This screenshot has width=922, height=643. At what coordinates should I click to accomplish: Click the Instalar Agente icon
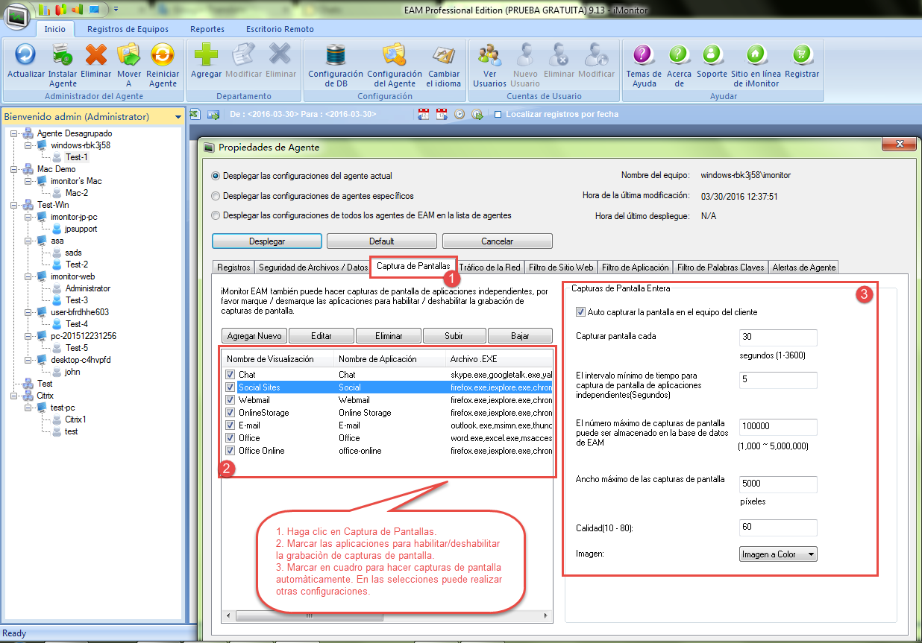click(63, 56)
